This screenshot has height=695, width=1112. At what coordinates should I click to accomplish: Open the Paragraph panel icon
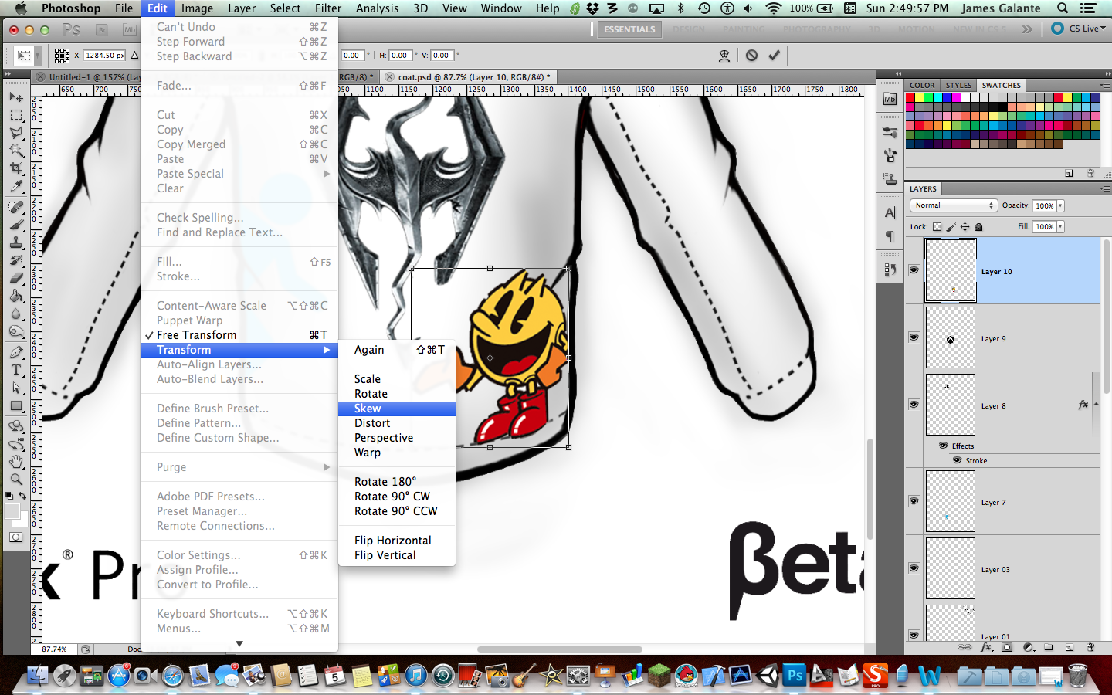890,236
